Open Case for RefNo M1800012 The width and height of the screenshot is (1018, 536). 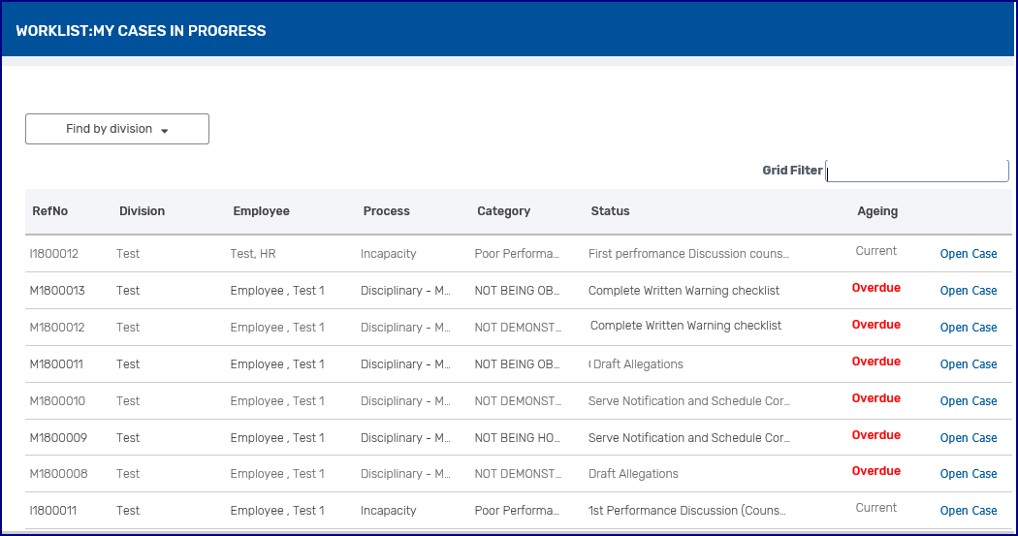(968, 328)
